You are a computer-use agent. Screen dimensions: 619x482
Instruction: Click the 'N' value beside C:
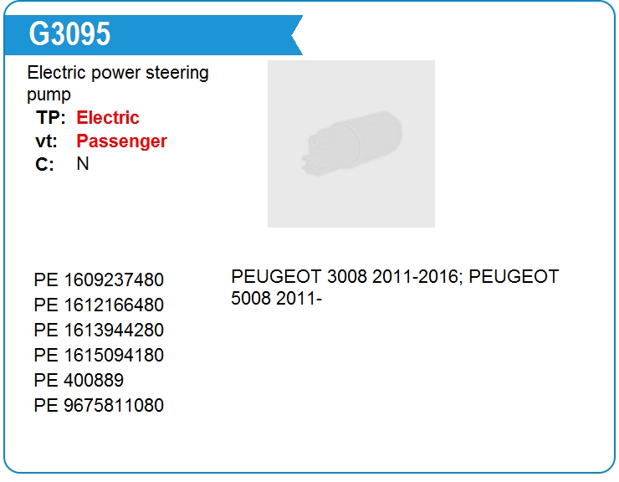coord(83,164)
